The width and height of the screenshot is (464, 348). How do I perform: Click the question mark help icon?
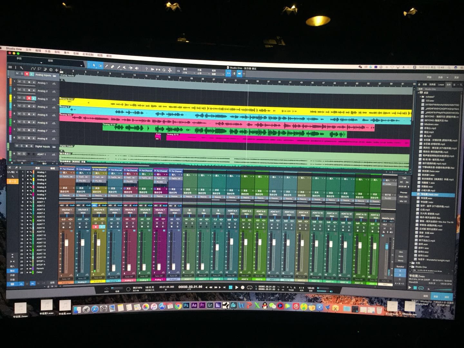tap(146, 69)
